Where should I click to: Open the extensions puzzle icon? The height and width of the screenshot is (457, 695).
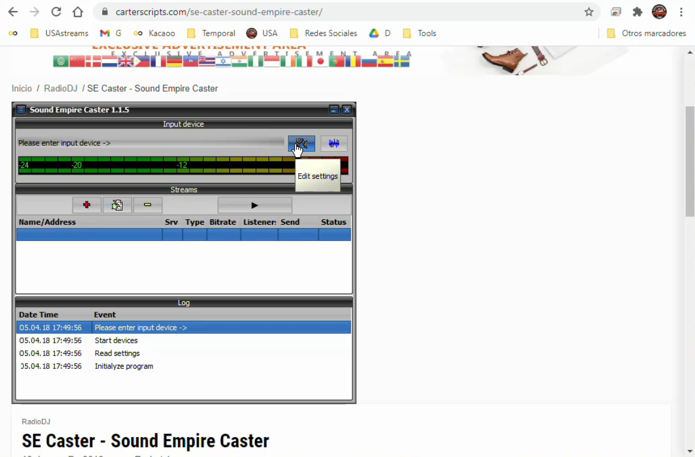click(637, 12)
